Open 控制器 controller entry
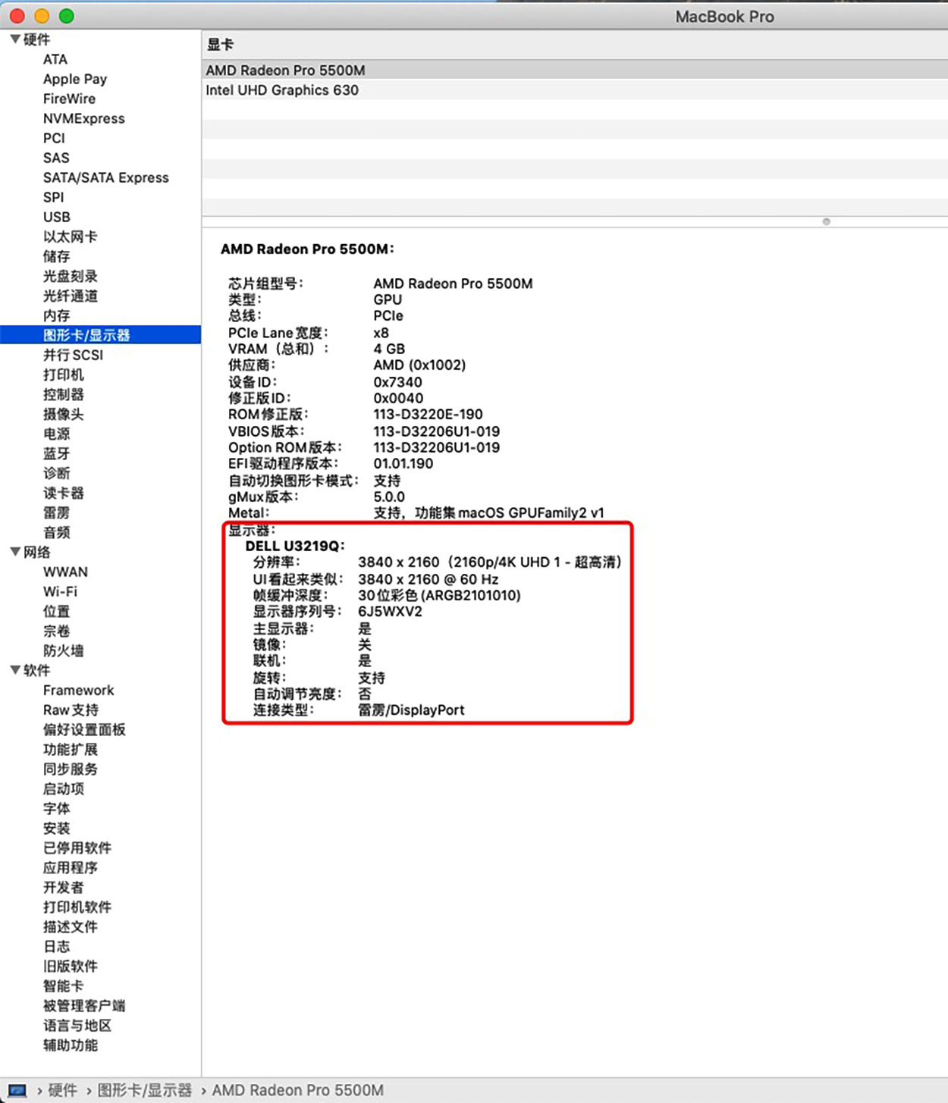The width and height of the screenshot is (948, 1103). pos(64,394)
